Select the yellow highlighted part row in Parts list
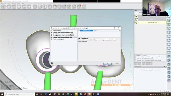 (152, 22)
